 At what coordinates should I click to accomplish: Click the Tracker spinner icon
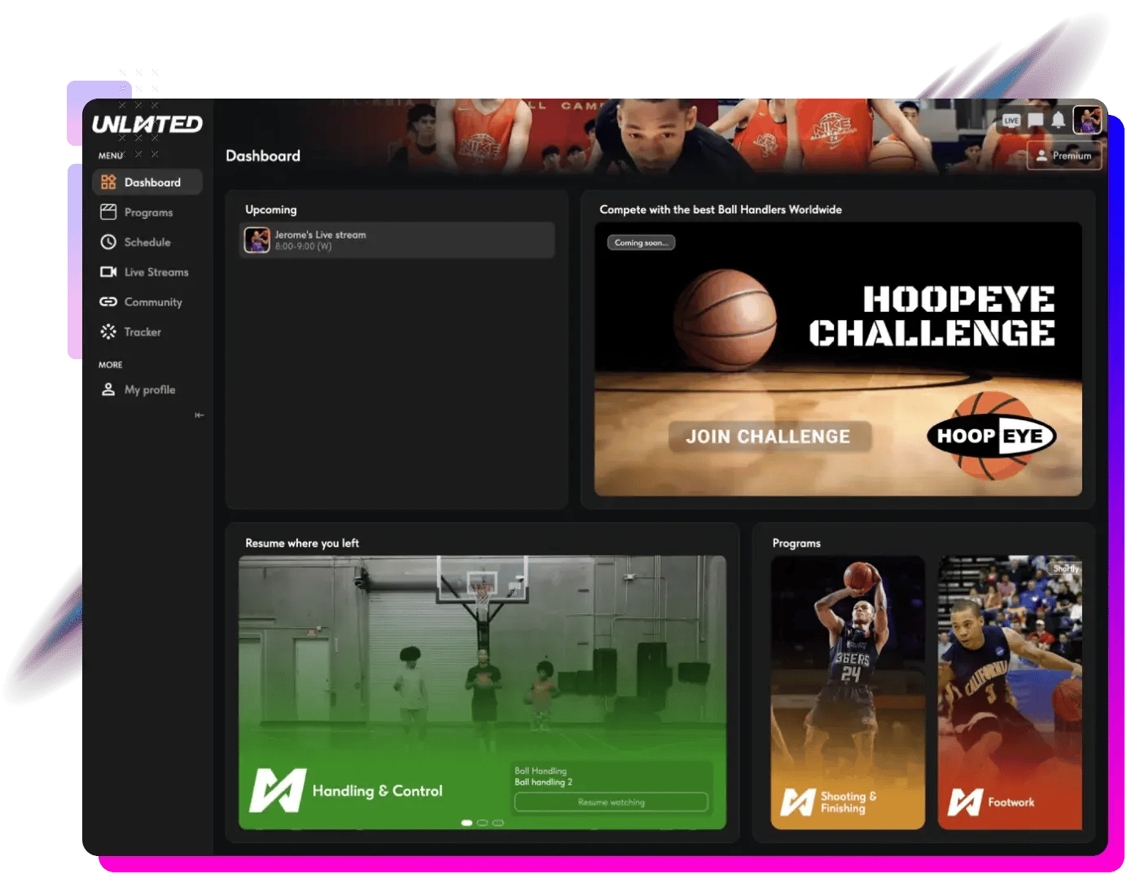tap(108, 332)
